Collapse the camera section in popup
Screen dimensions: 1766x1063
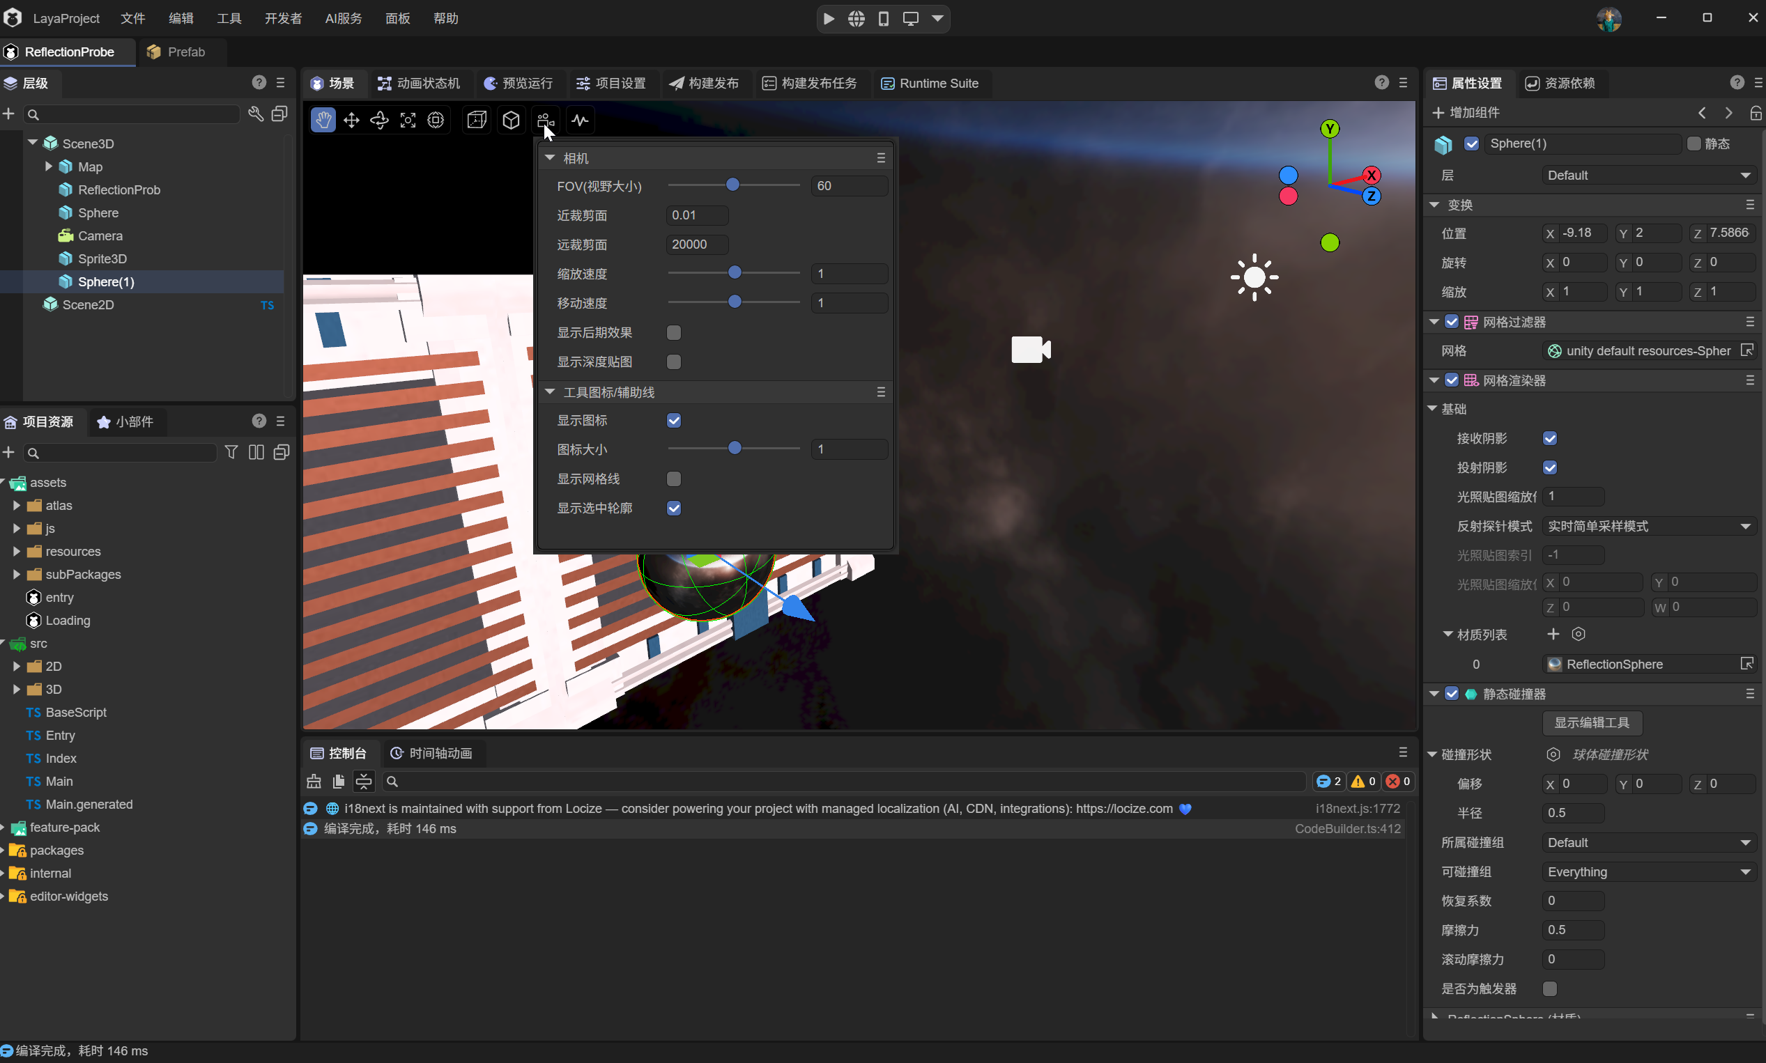(x=550, y=157)
